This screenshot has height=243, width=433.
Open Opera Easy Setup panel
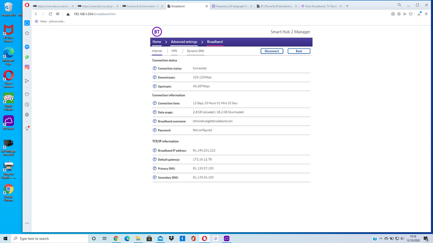(426, 14)
